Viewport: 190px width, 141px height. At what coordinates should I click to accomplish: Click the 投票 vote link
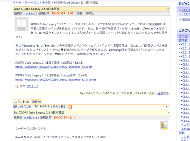coord(151,93)
